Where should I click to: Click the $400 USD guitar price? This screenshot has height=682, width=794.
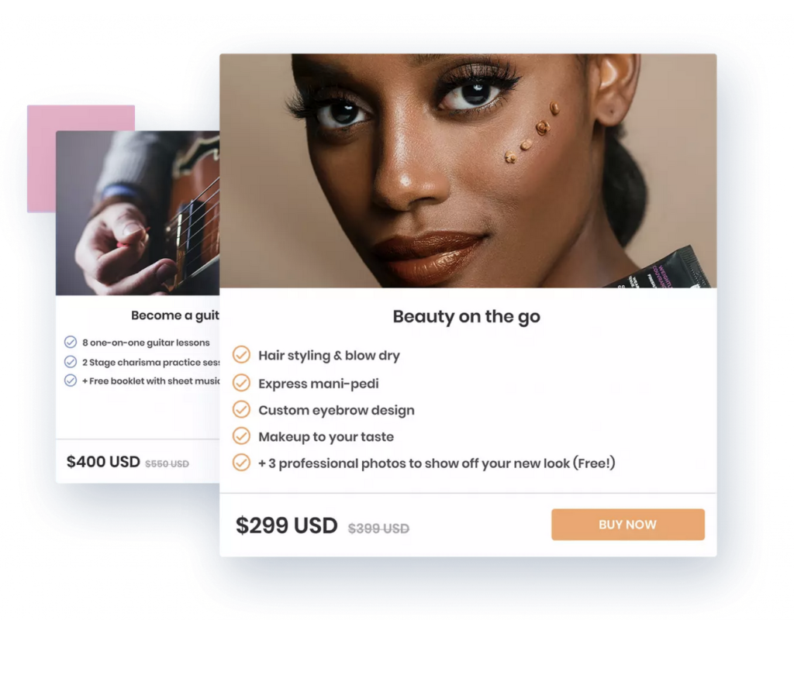tap(103, 461)
